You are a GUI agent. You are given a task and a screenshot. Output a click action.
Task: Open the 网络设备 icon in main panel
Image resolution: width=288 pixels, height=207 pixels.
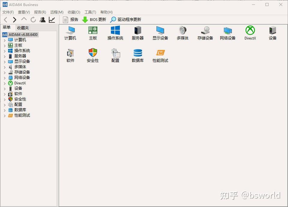click(228, 33)
